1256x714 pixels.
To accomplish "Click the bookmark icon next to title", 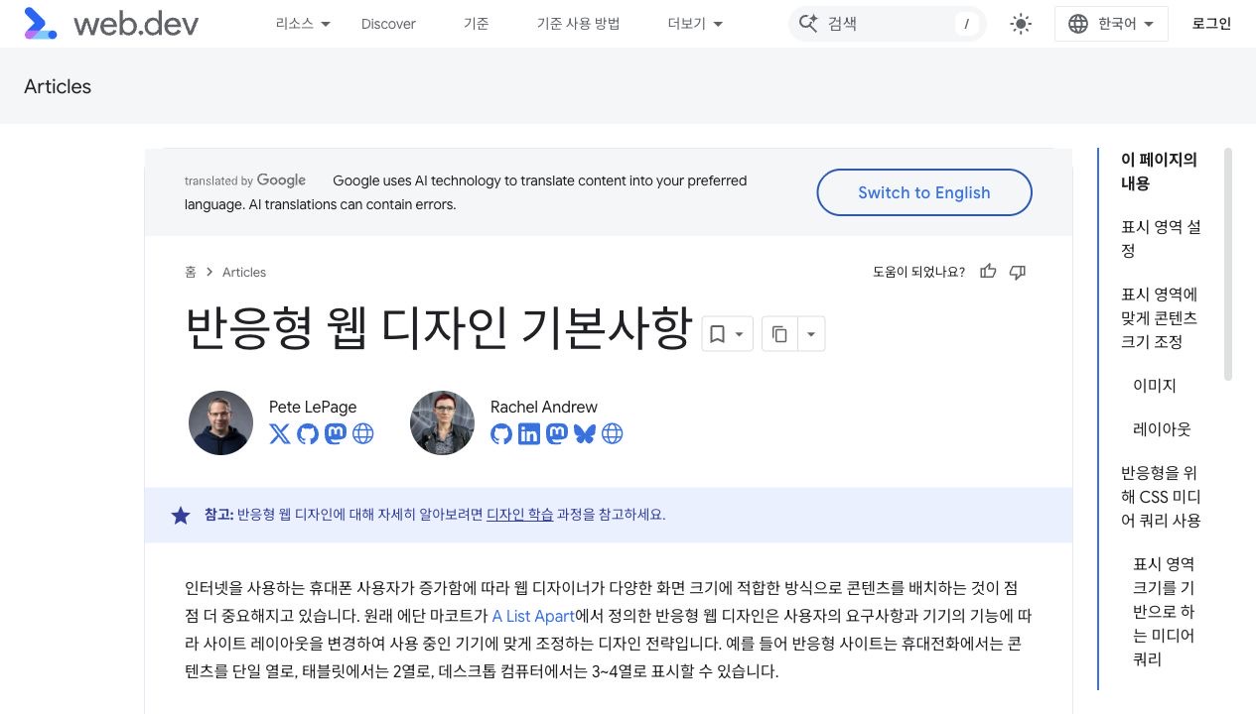I will tap(717, 334).
